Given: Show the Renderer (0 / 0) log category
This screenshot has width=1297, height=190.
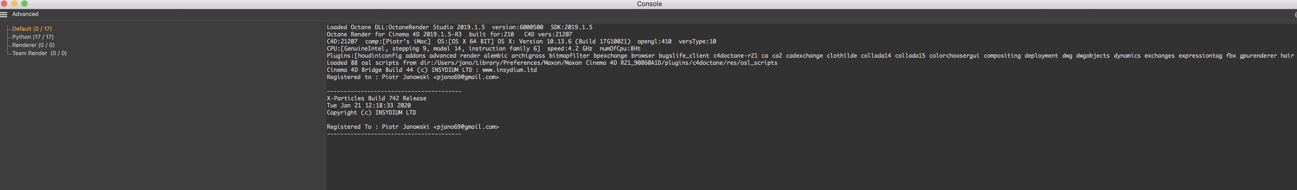Looking at the screenshot, I should [33, 45].
